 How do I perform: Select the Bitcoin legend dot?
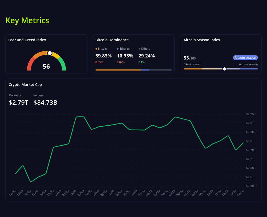click(96, 49)
